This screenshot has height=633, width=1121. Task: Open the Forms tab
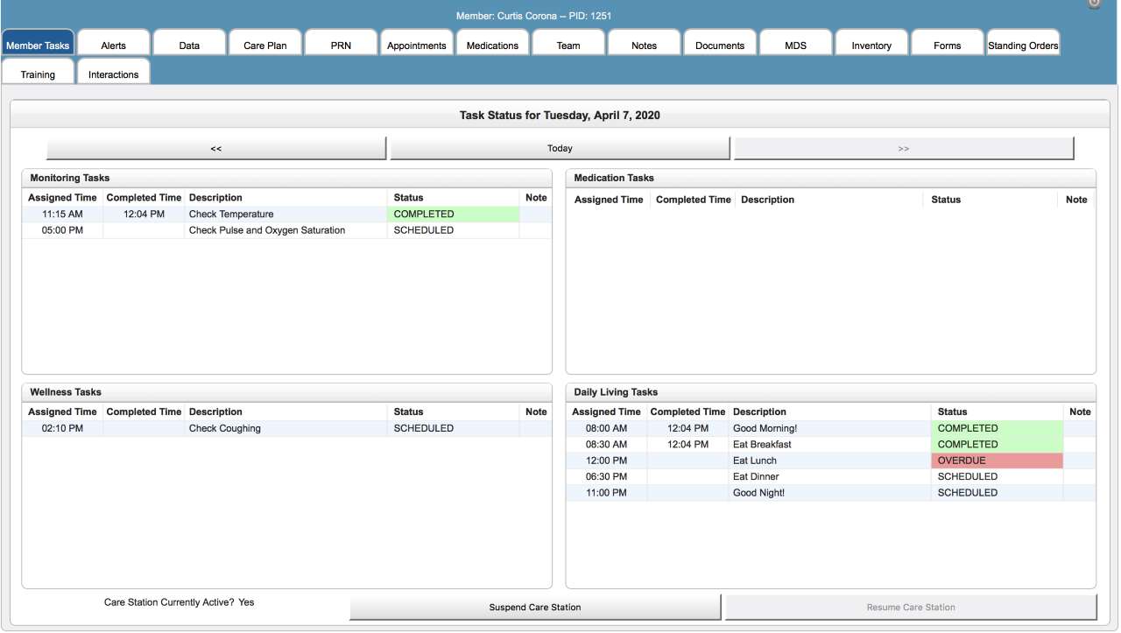pyautogui.click(x=947, y=44)
